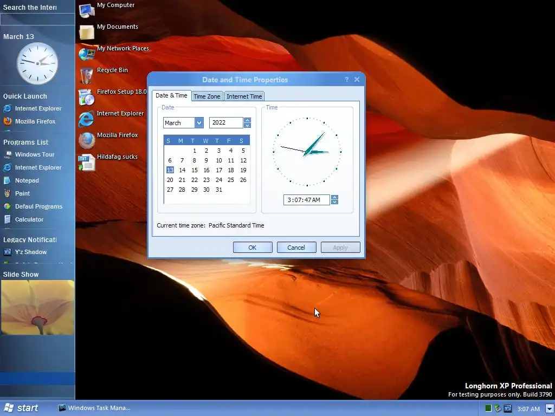Open the start menu

coord(21,408)
